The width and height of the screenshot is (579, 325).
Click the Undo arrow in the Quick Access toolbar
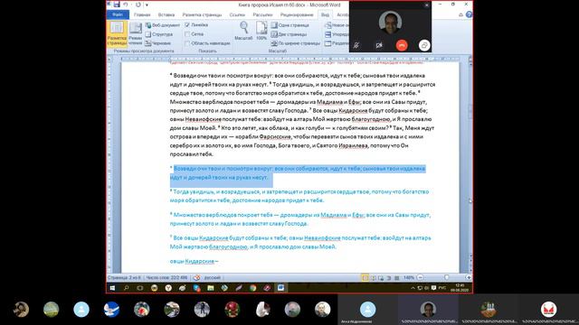126,5
